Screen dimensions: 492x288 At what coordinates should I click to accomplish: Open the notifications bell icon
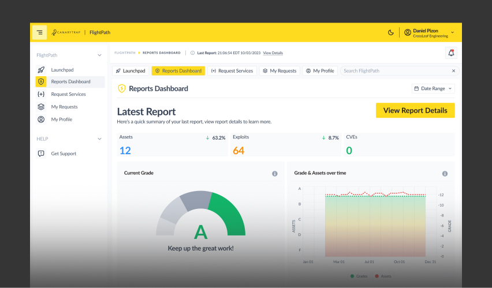click(451, 53)
